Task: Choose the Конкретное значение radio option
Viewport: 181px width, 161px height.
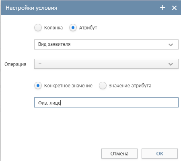Action: [x=38, y=85]
